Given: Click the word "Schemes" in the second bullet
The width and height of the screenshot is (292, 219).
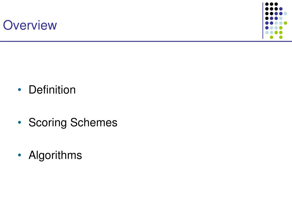Looking at the screenshot, I should [x=94, y=122].
